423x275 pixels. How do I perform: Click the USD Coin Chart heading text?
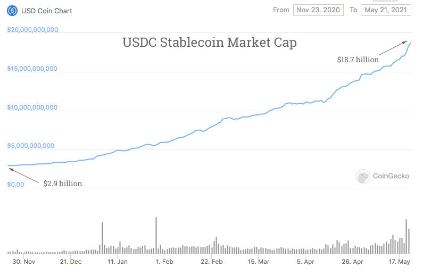point(47,11)
